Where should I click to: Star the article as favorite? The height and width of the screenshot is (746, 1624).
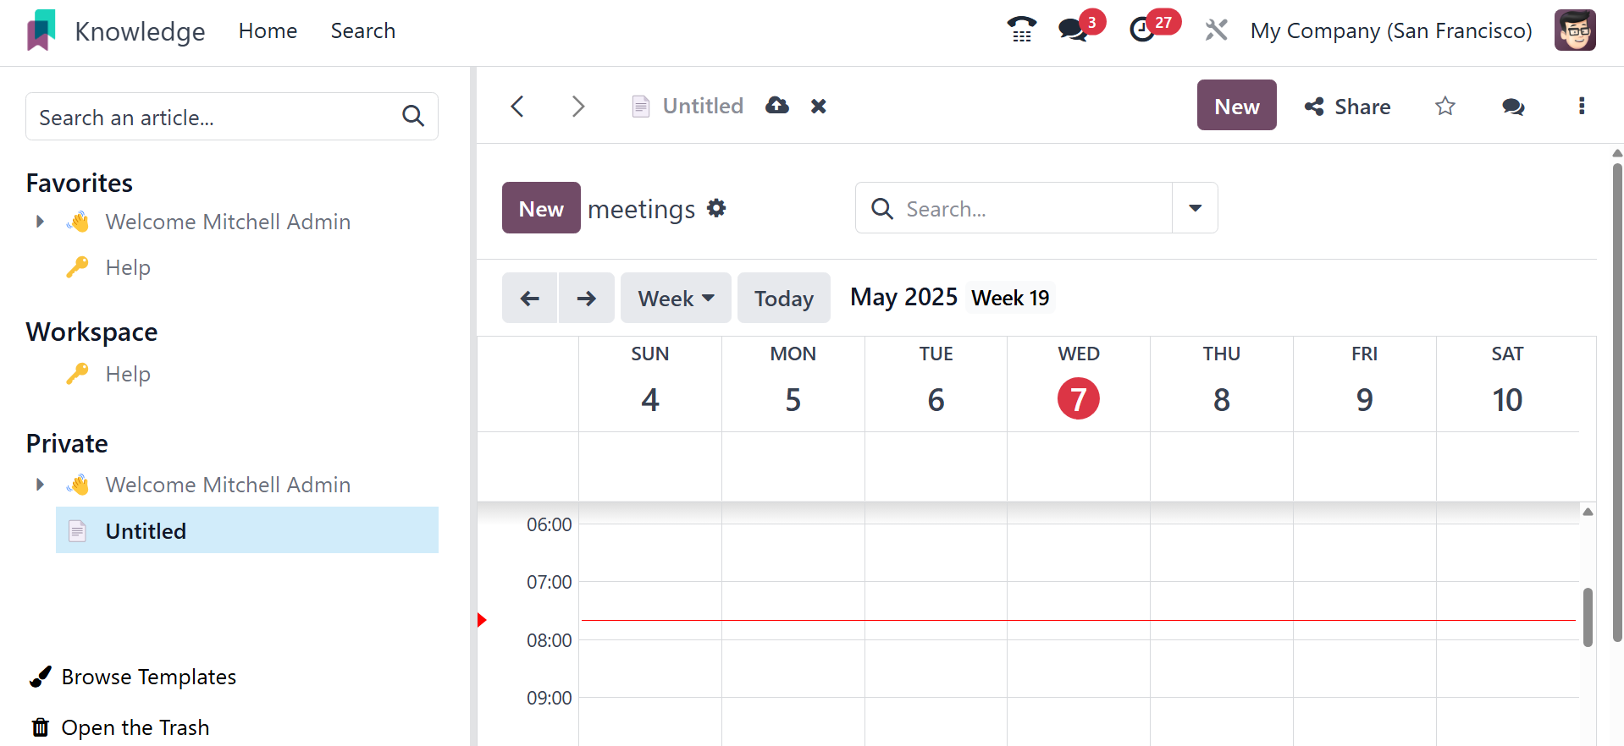pos(1444,106)
